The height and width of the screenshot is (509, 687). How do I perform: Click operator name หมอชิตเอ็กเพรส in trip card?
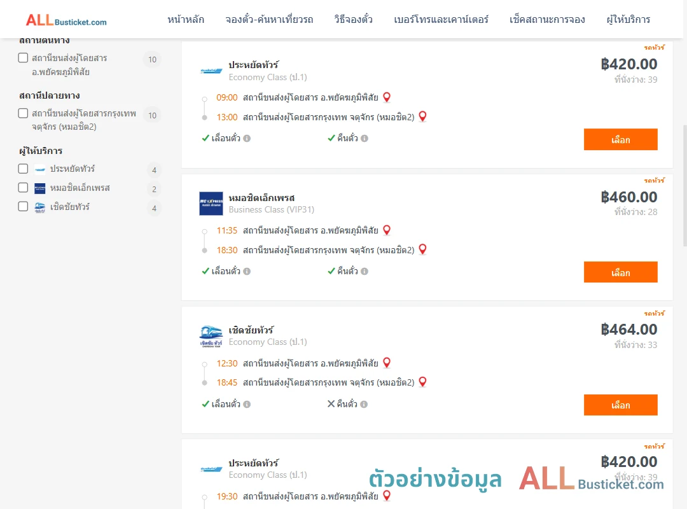[x=261, y=198]
